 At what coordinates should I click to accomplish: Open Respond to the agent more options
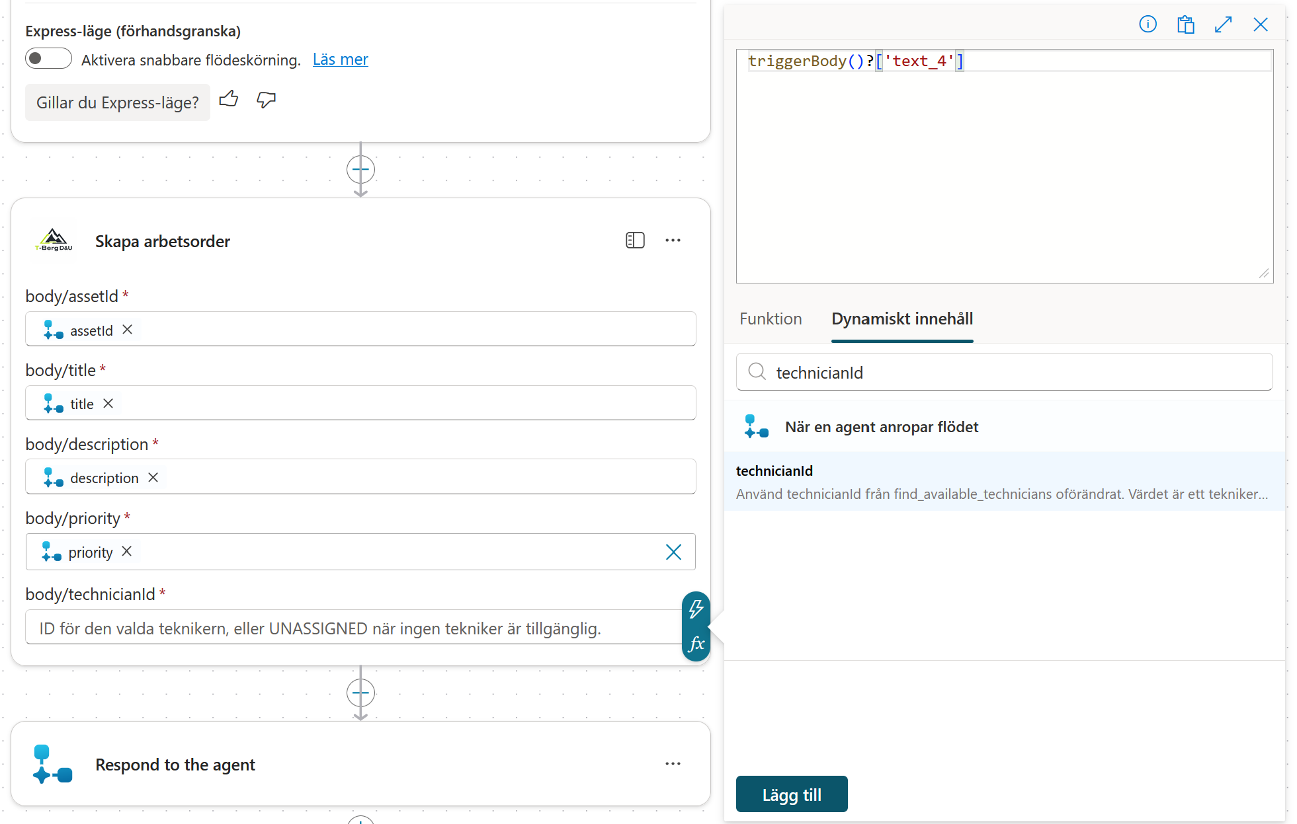[x=673, y=764]
